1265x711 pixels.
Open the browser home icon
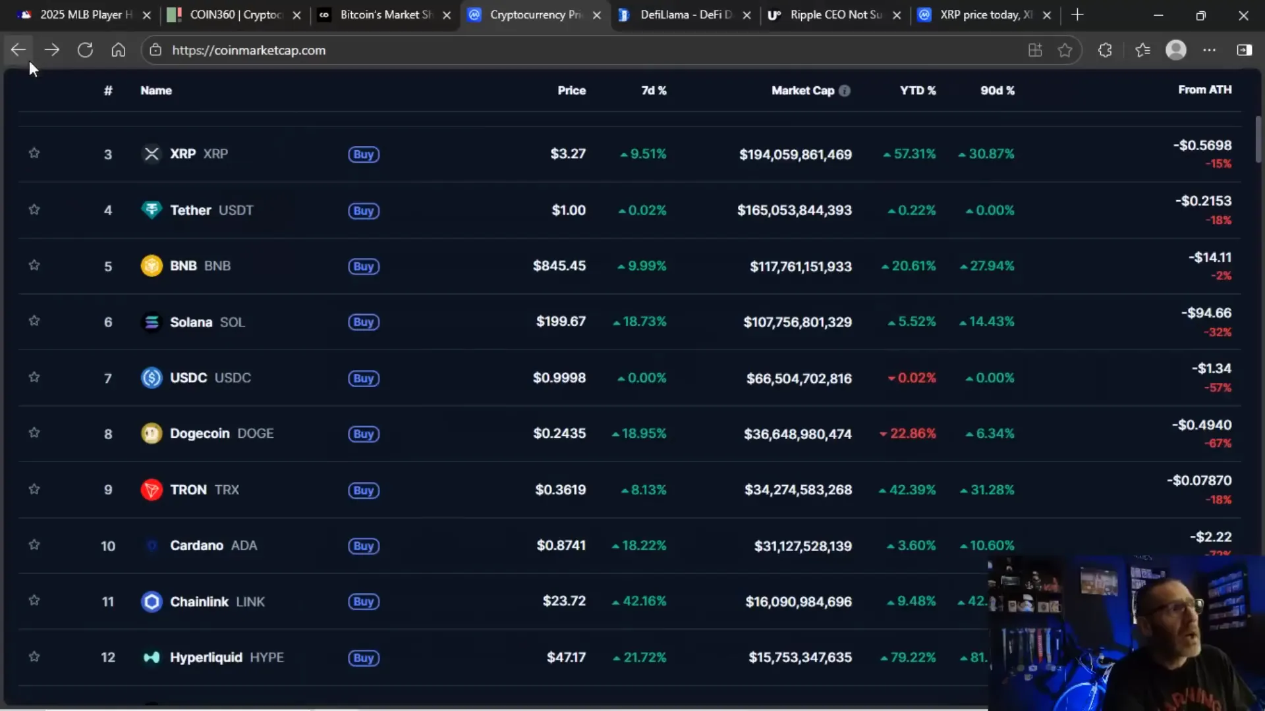point(119,50)
